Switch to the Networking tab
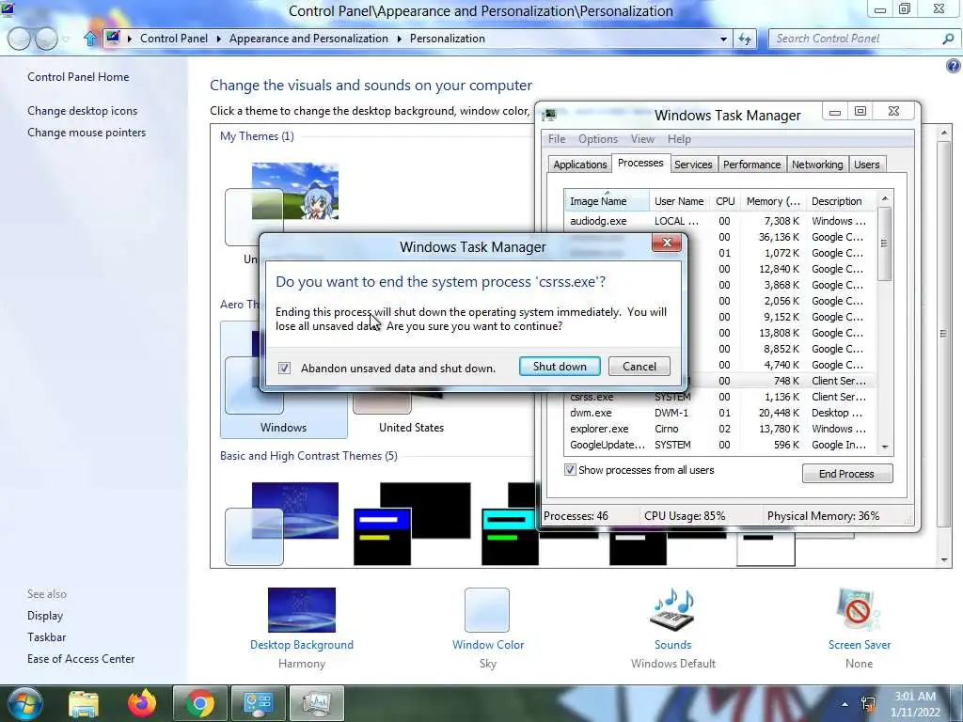 817,165
